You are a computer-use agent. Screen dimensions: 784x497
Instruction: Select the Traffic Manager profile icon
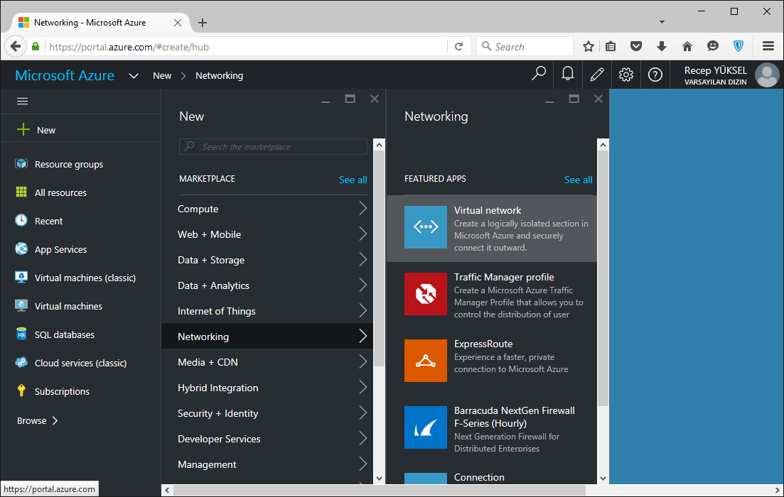coord(426,294)
